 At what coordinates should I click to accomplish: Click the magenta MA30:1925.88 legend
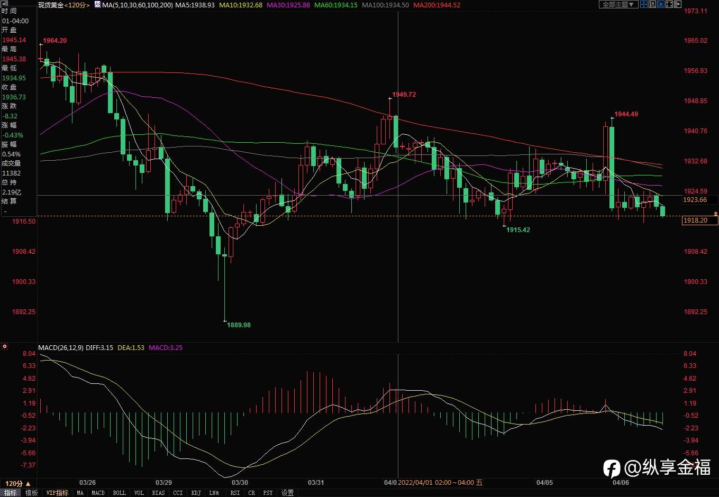coord(289,5)
